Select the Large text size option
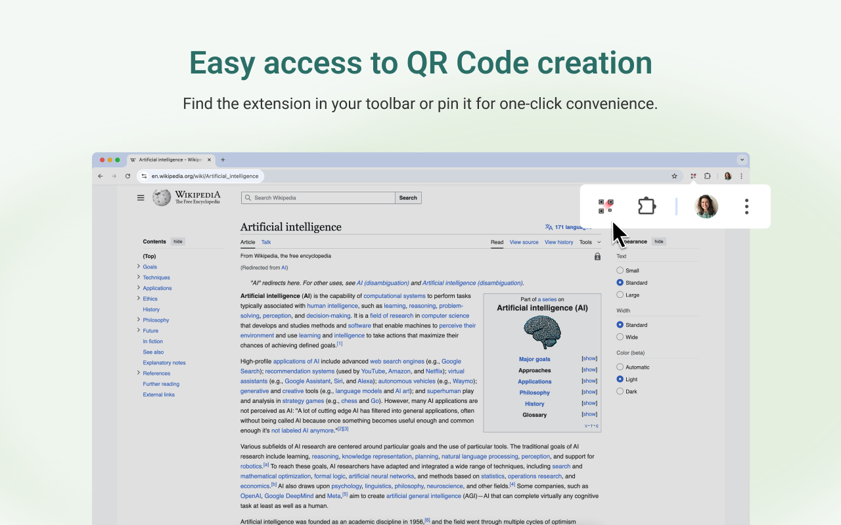This screenshot has height=525, width=841. point(620,295)
